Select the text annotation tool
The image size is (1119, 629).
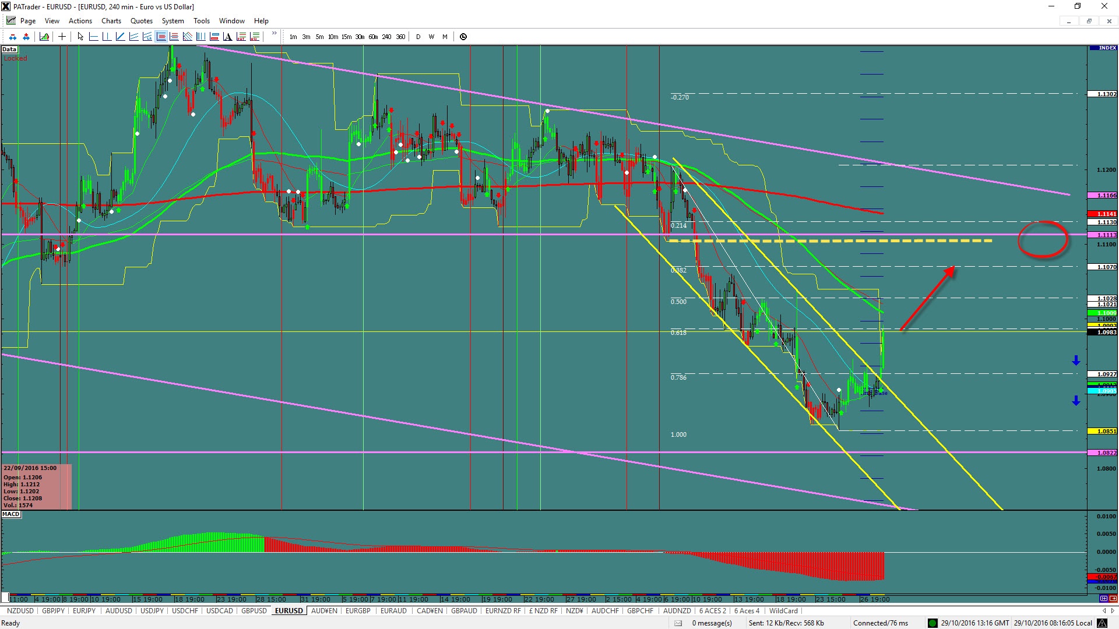pos(228,37)
